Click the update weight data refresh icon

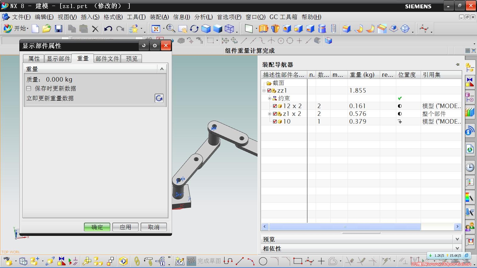[159, 98]
